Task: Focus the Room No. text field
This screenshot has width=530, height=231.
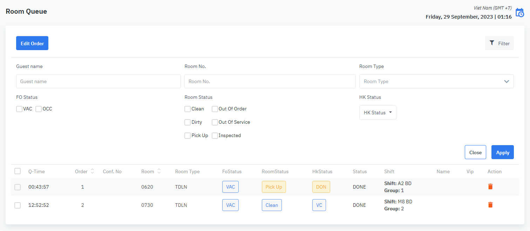Action: 270,81
